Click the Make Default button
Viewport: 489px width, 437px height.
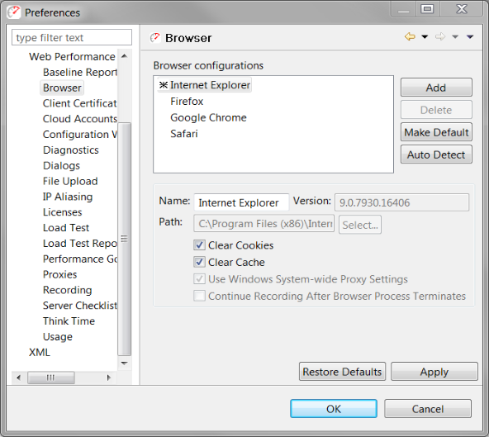tap(436, 132)
